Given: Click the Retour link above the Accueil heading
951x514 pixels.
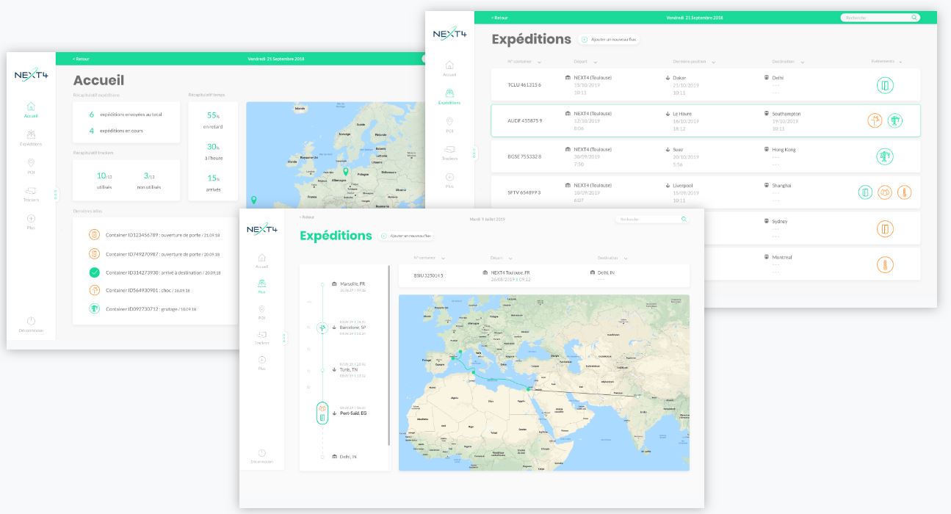Looking at the screenshot, I should click(x=81, y=59).
